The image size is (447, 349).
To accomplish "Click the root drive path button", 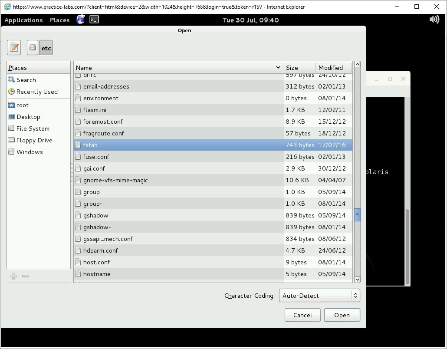I will pyautogui.click(x=33, y=48).
